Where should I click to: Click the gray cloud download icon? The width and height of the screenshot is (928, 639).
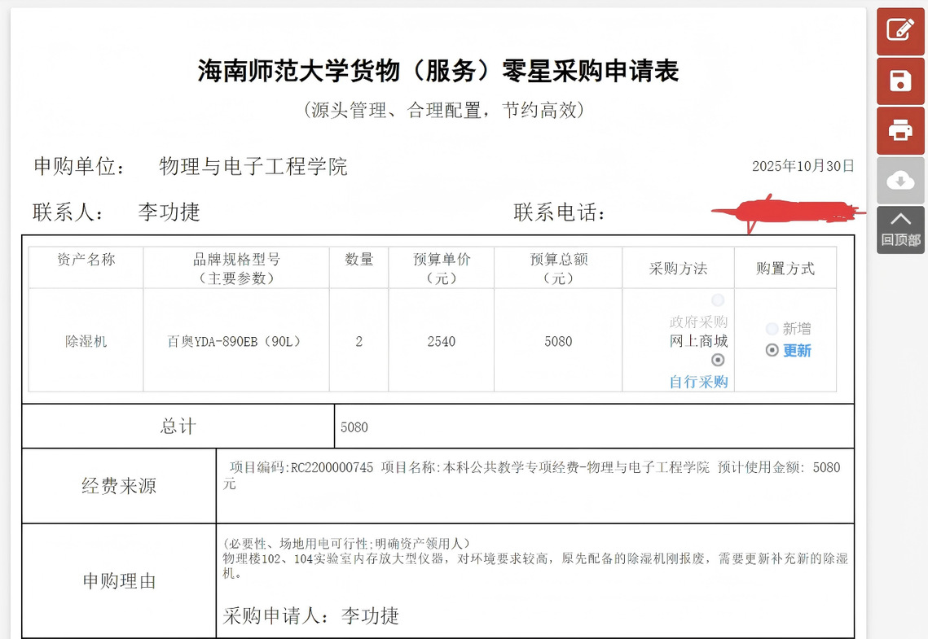(899, 181)
